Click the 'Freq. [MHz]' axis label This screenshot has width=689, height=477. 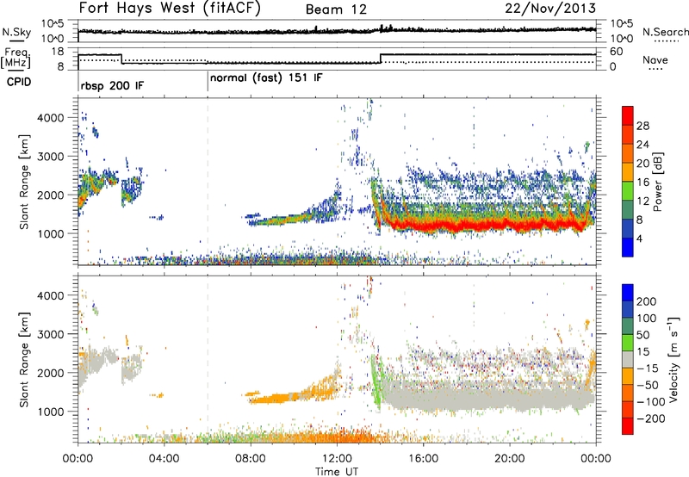pyautogui.click(x=16, y=59)
